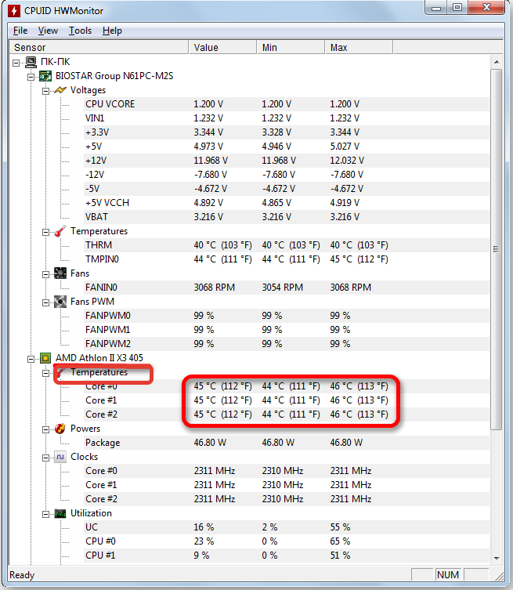This screenshot has width=513, height=590.
Task: Click the vertical scrollbar thumb
Action: [497, 249]
